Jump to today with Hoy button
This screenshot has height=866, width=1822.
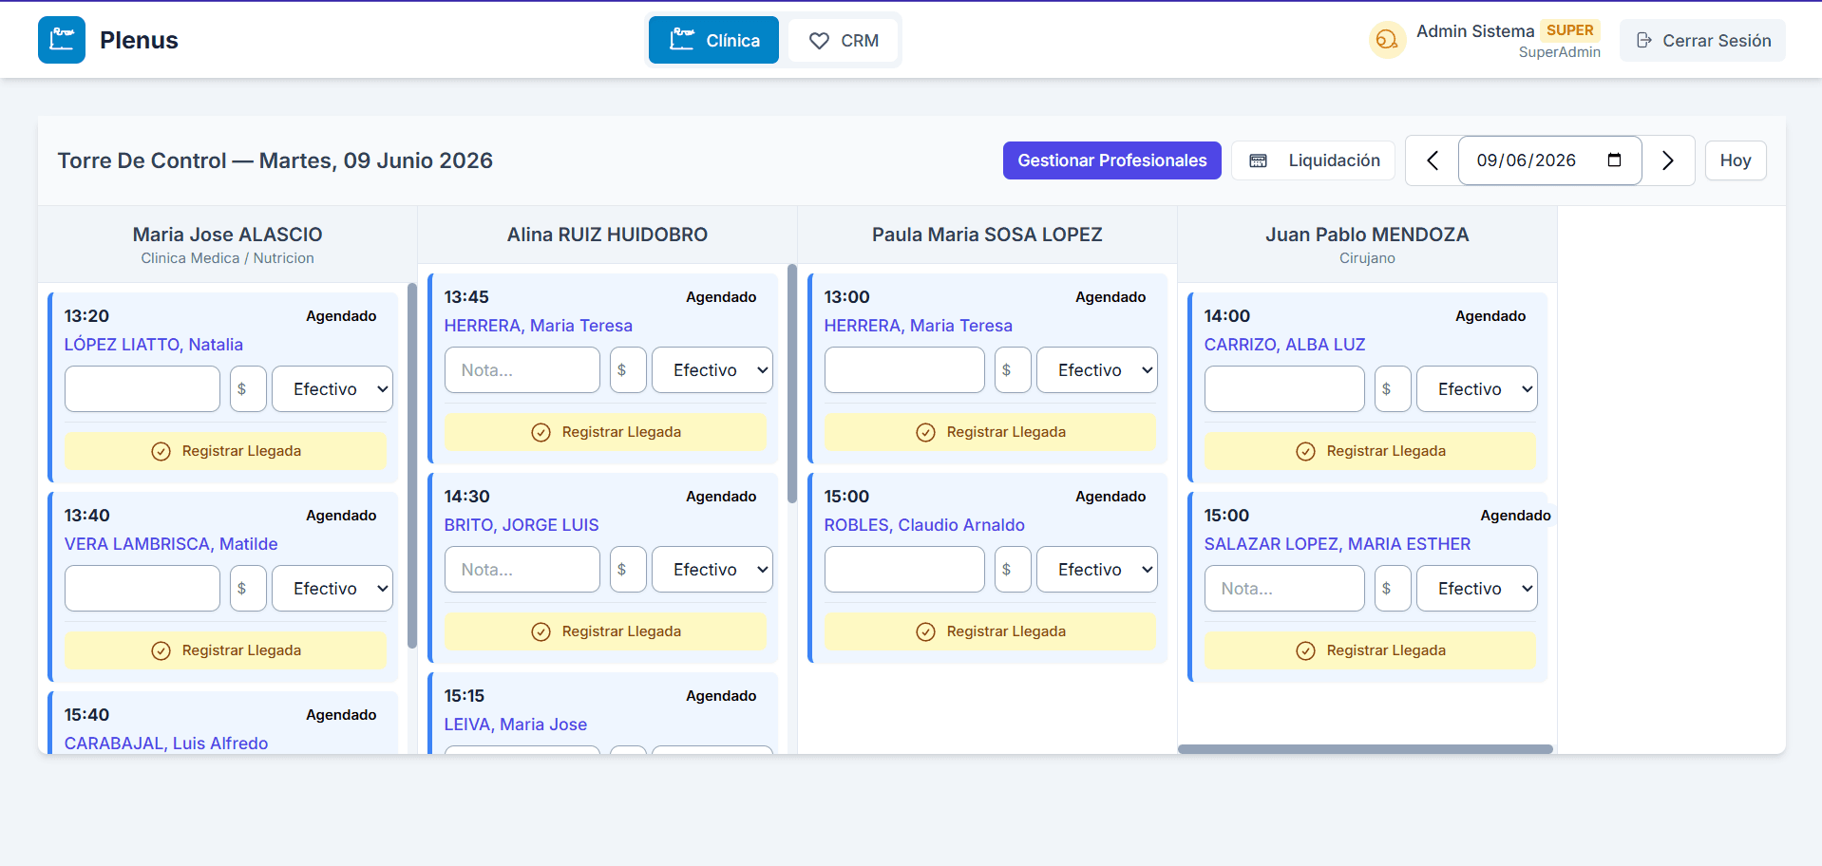coord(1736,160)
